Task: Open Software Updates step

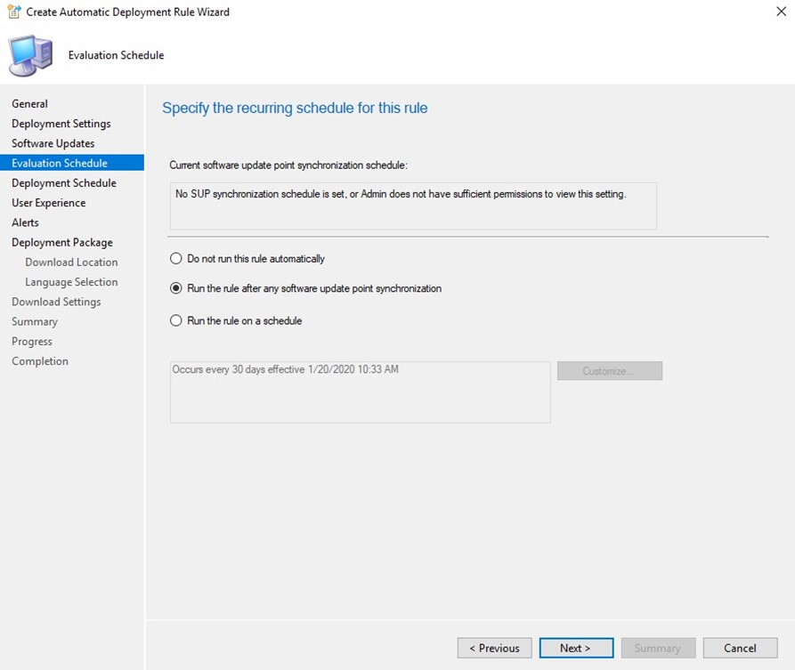Action: tap(53, 143)
